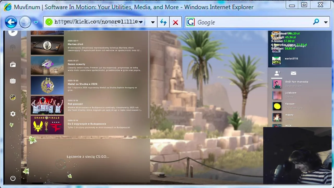The image size is (334, 188).
Task: Click the 2025-12-18 date above Rok pszczół
Action: point(73,101)
